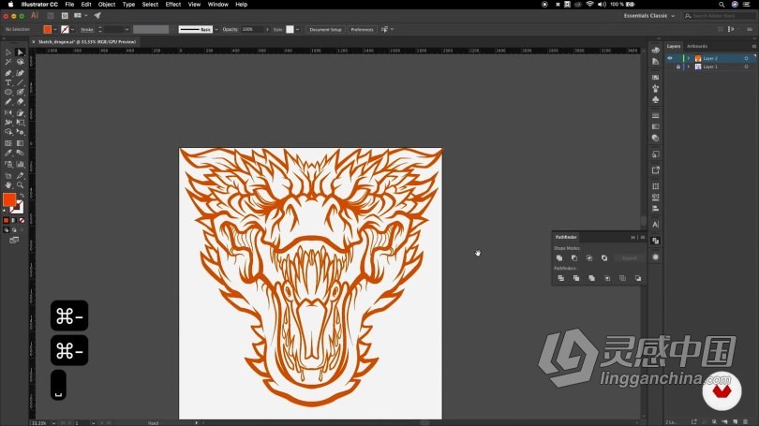
Task: Open the Pathfinder panel icon in dock
Action: (x=655, y=241)
